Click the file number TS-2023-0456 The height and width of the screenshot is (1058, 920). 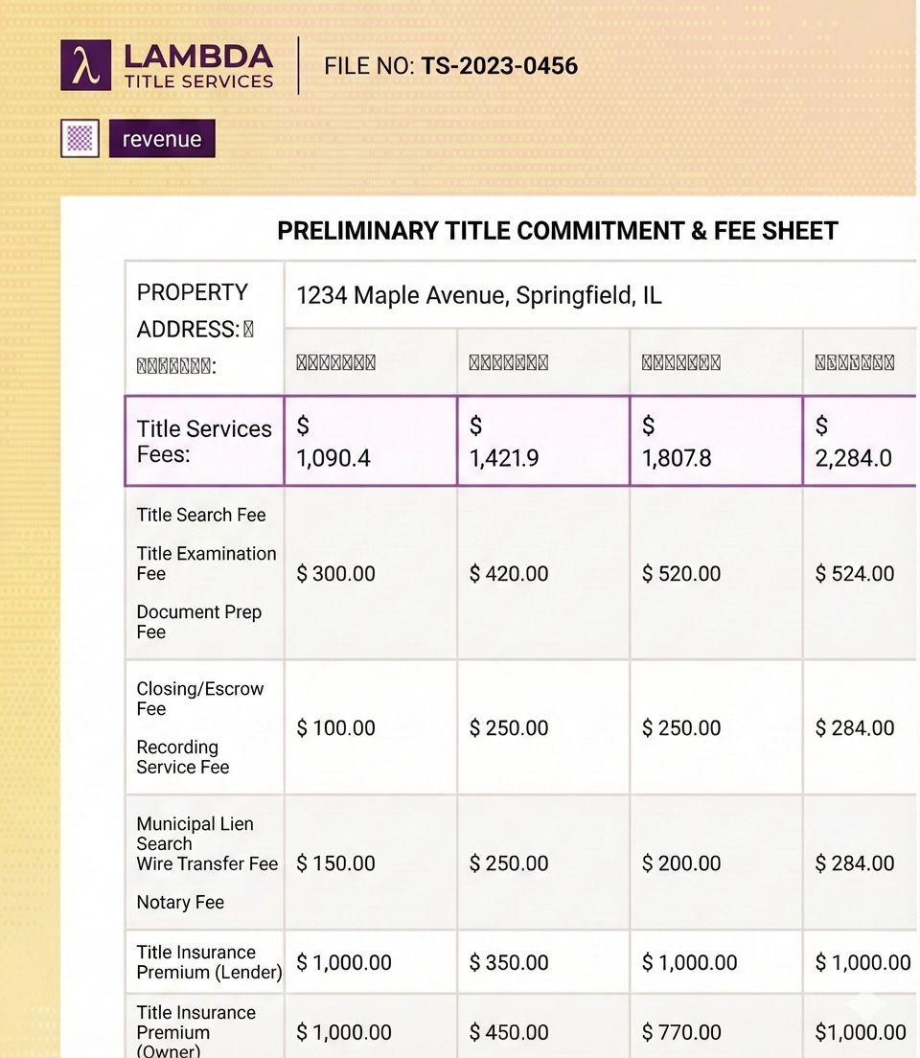[x=498, y=66]
